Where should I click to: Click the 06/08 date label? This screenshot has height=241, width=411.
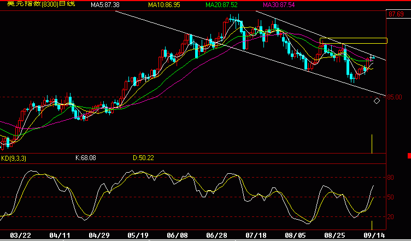click(x=178, y=235)
